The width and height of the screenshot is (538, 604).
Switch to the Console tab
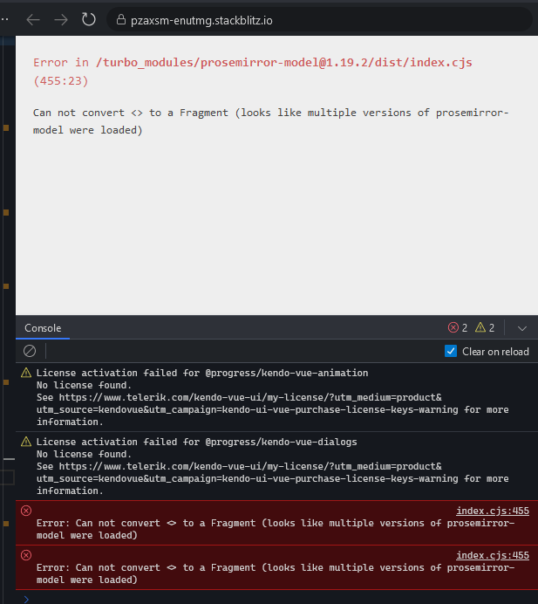point(43,328)
